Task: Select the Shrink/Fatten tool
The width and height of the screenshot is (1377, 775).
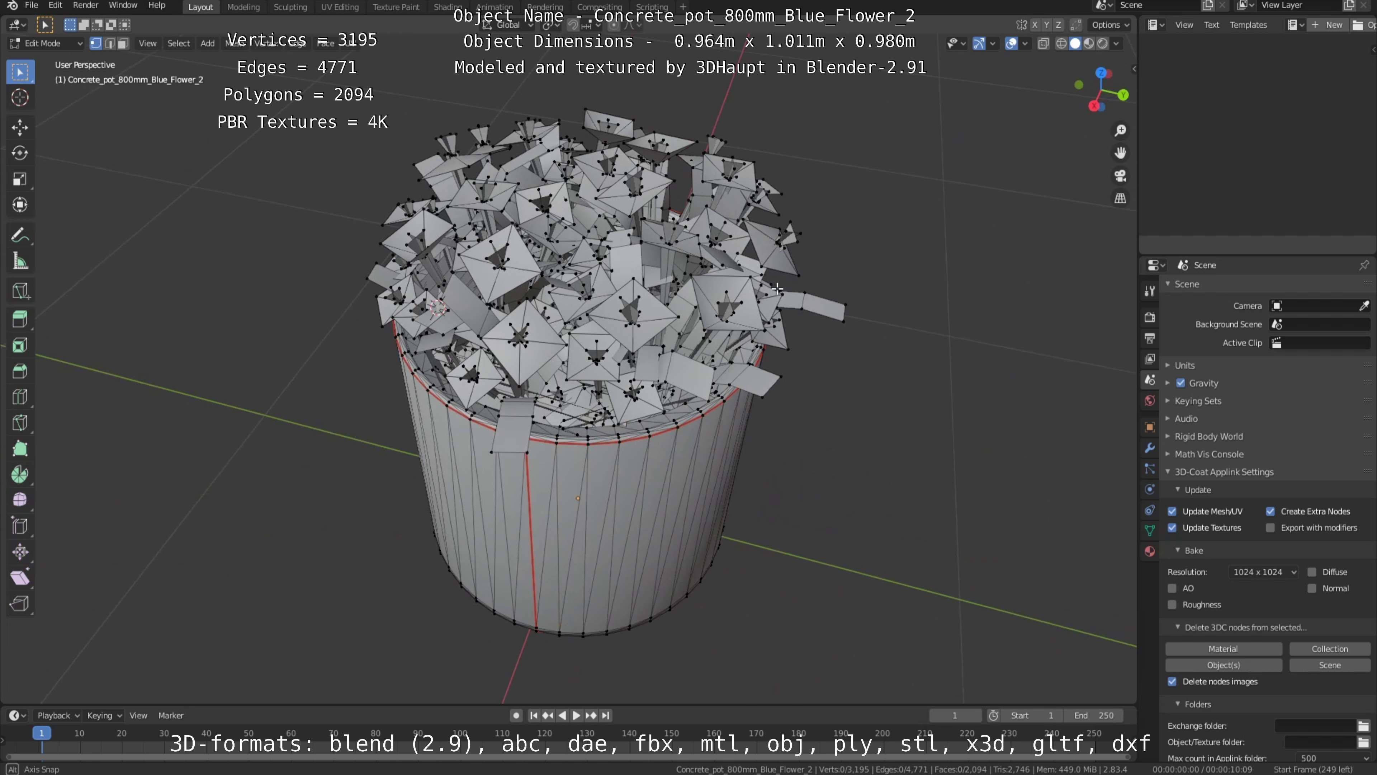Action: click(20, 552)
